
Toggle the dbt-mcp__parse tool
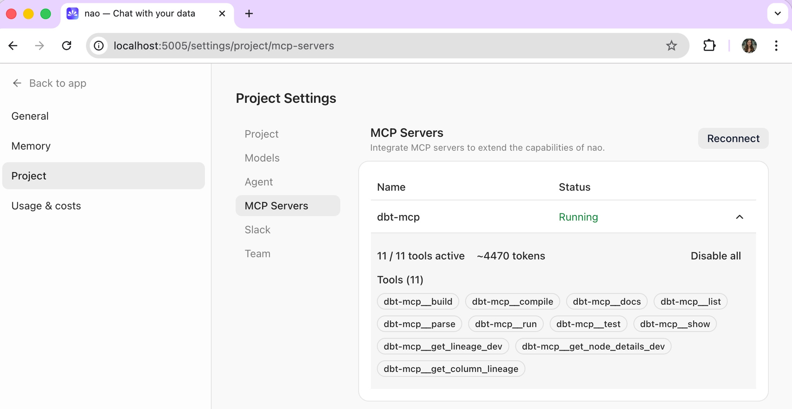(420, 324)
